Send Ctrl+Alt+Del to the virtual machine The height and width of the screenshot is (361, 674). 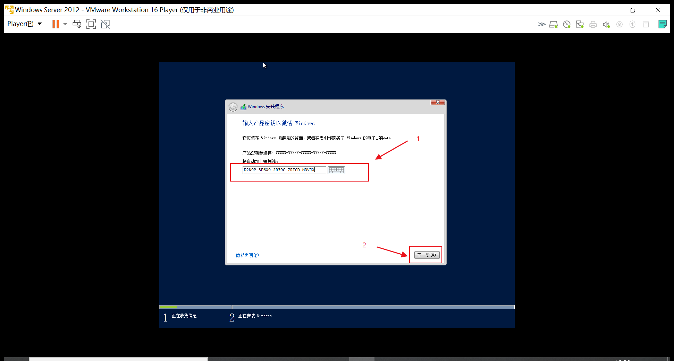pos(77,24)
